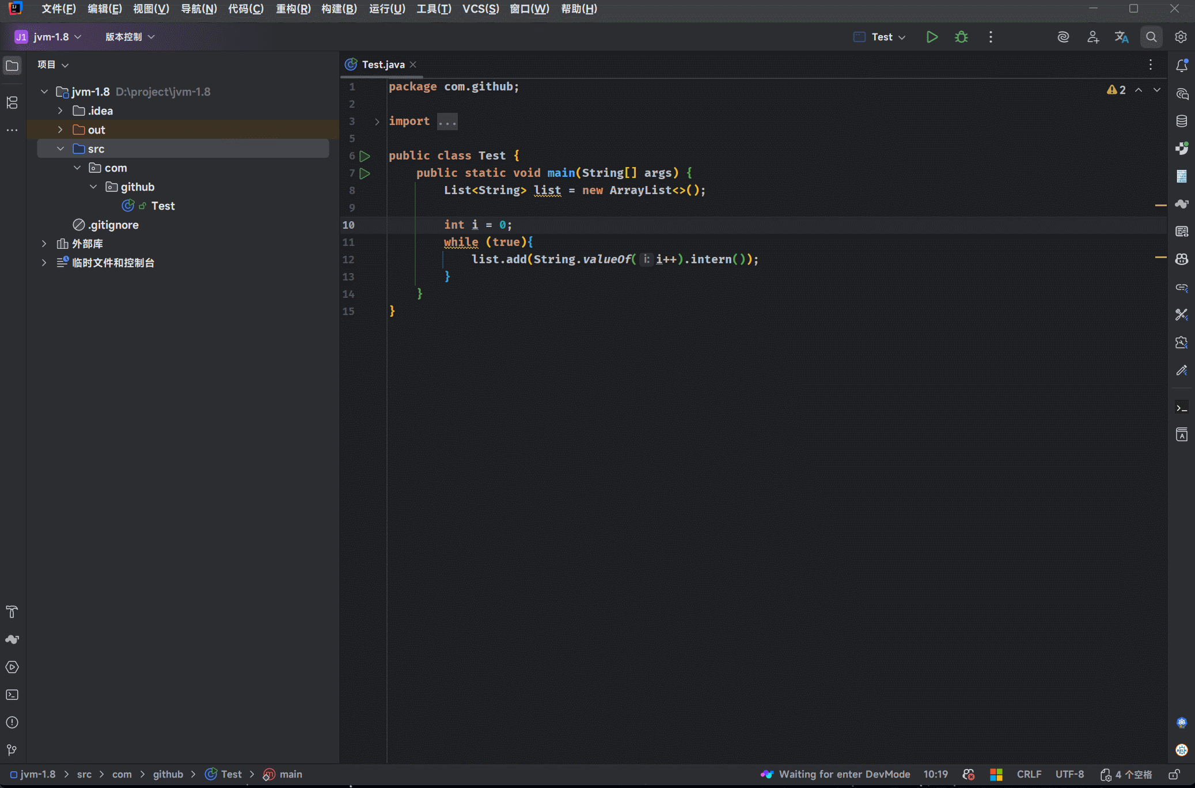Select the Test.java editor tab
This screenshot has width=1195, height=788.
pyautogui.click(x=383, y=65)
